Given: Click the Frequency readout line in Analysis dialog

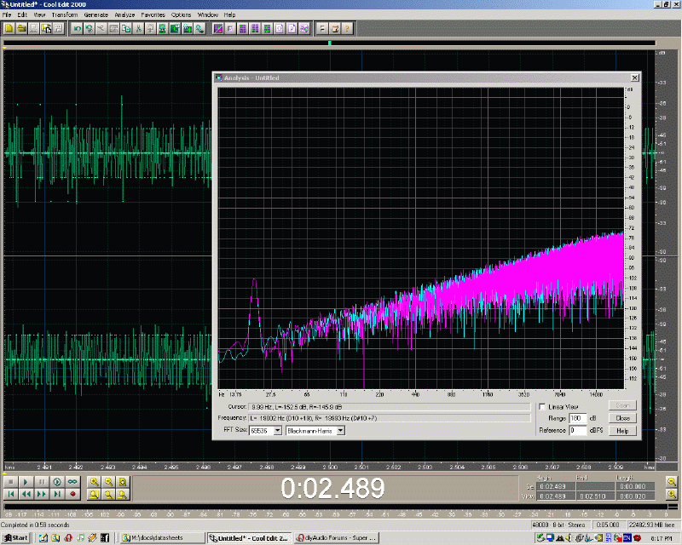Looking at the screenshot, I should click(390, 418).
